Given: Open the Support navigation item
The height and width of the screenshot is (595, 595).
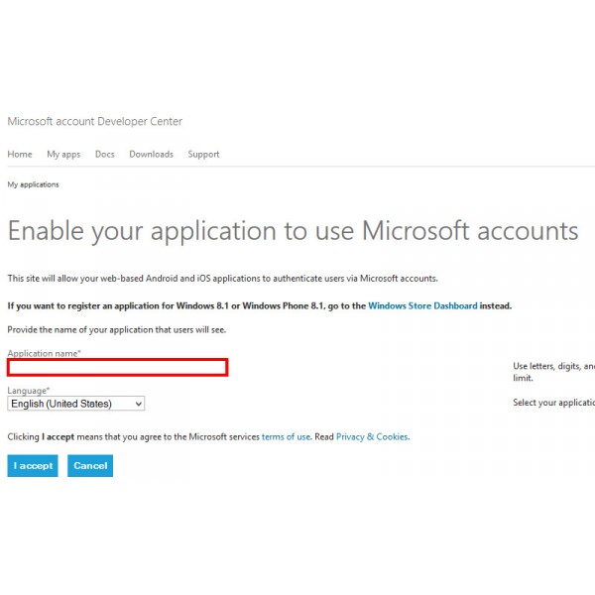Looking at the screenshot, I should pos(203,155).
